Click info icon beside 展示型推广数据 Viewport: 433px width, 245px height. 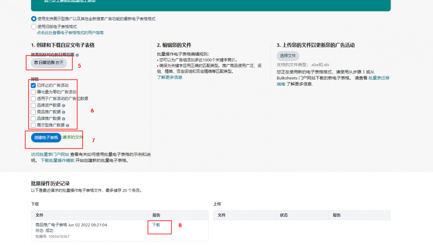(67, 125)
